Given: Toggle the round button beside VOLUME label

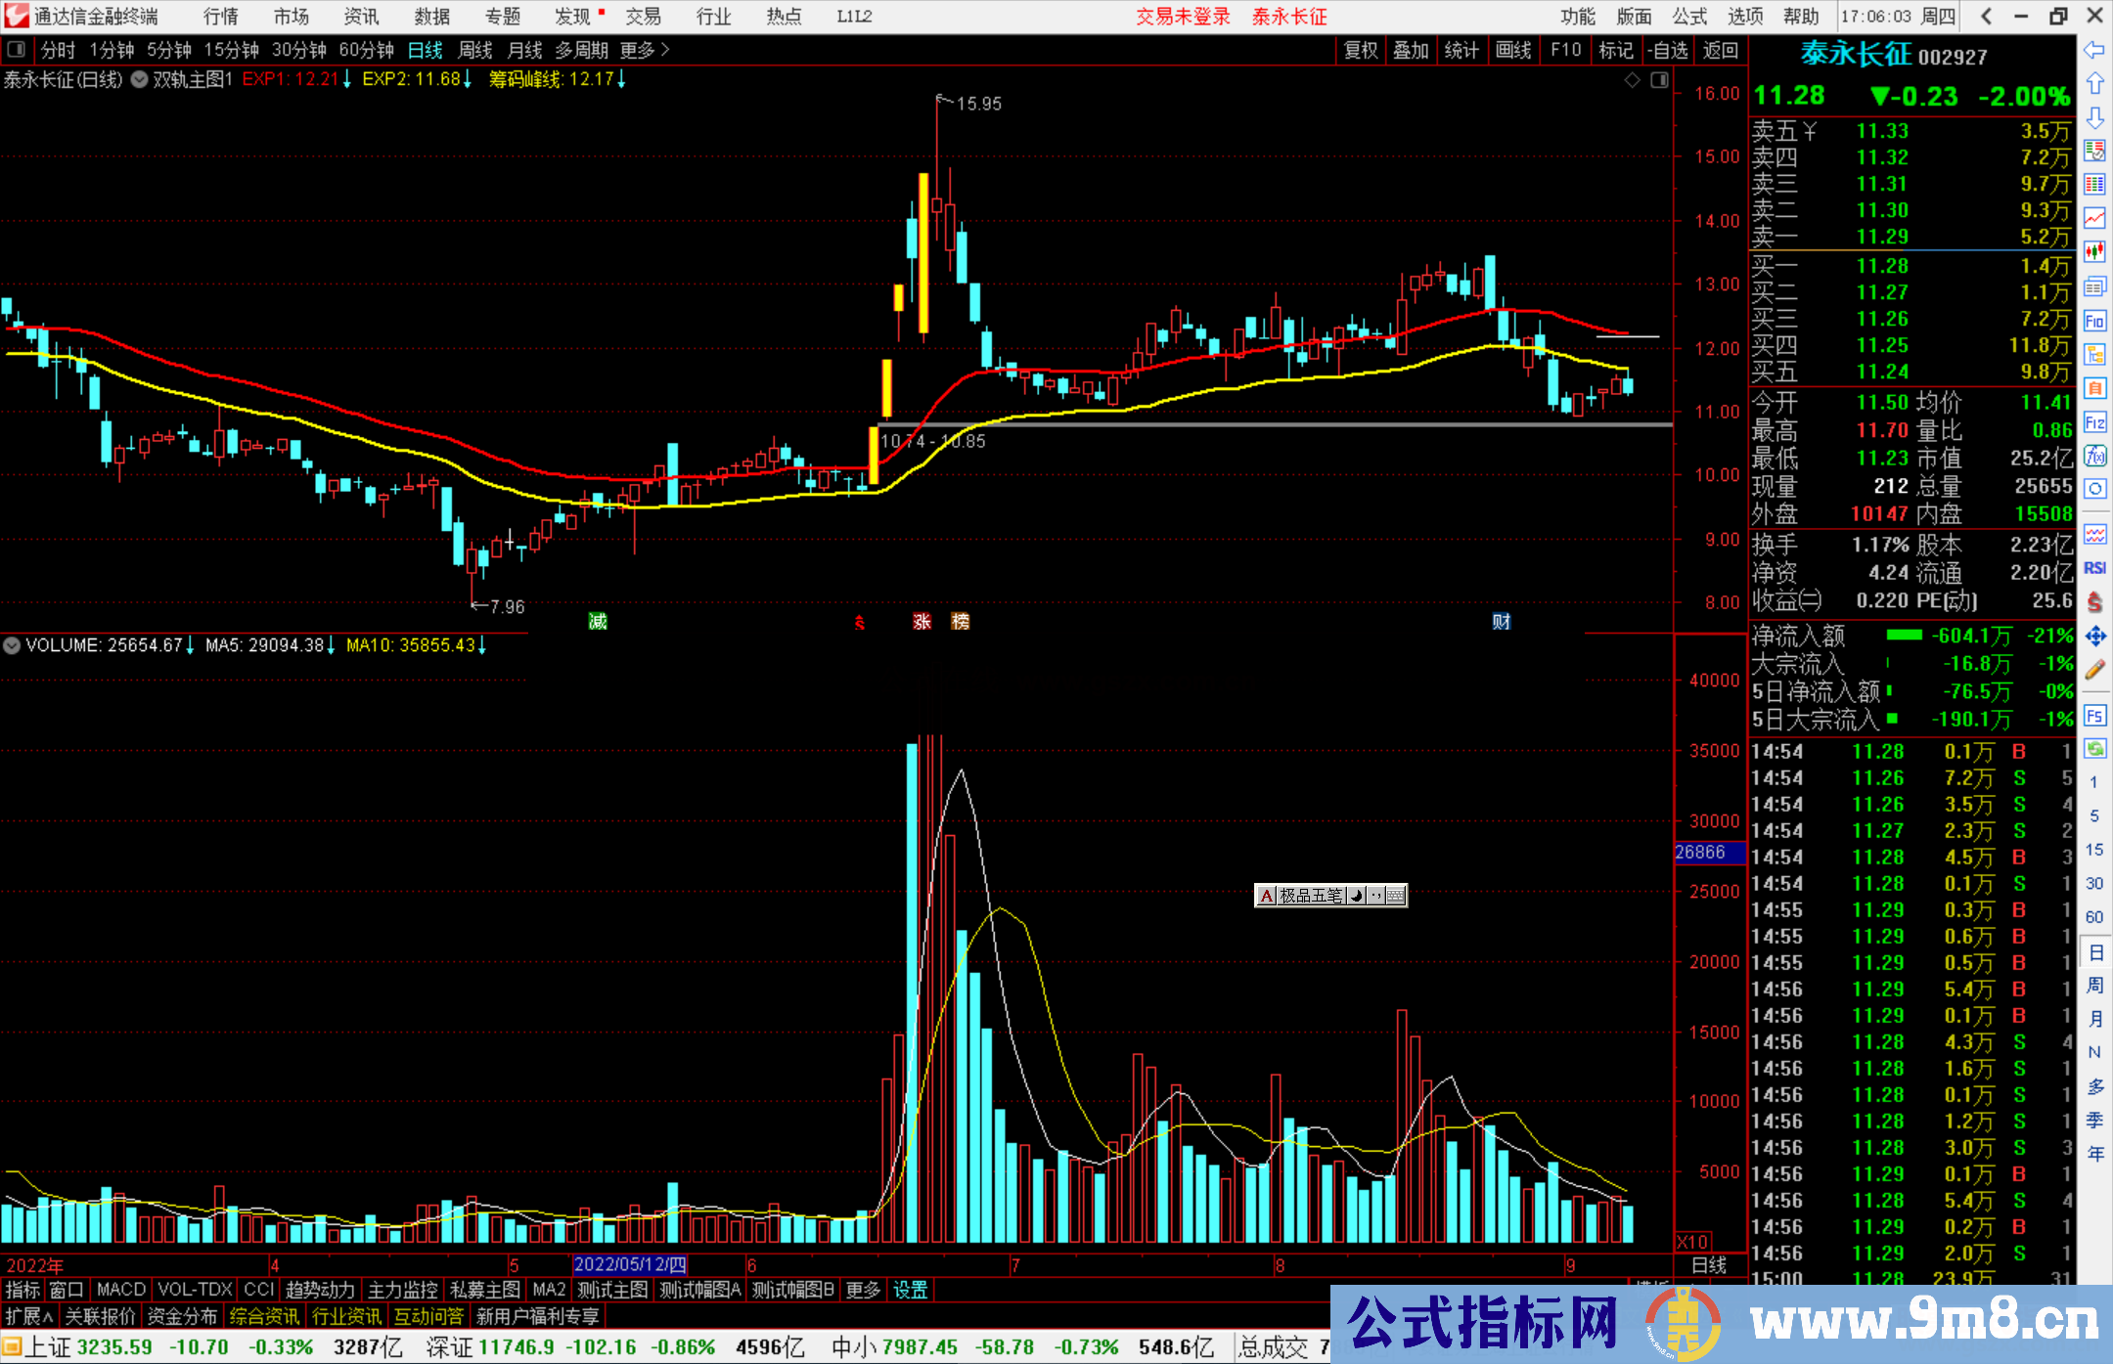Looking at the screenshot, I should 12,645.
